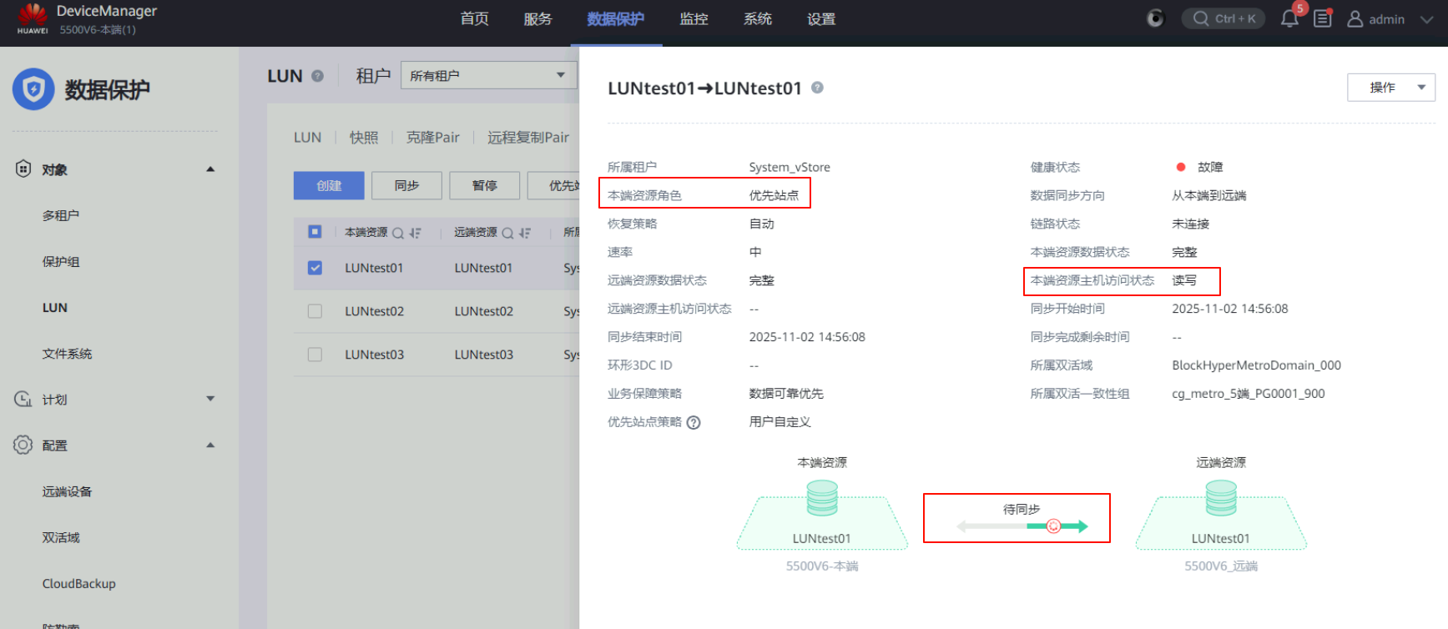Screen dimensions: 1448x629
Task: Click the pending sync status indicator icon
Action: pos(1053,526)
